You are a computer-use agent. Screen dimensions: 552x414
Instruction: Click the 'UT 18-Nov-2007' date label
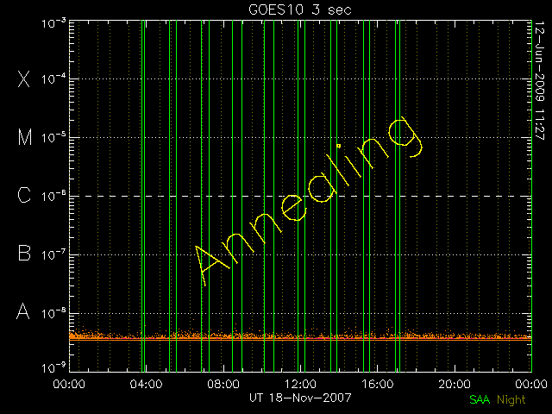(x=300, y=398)
